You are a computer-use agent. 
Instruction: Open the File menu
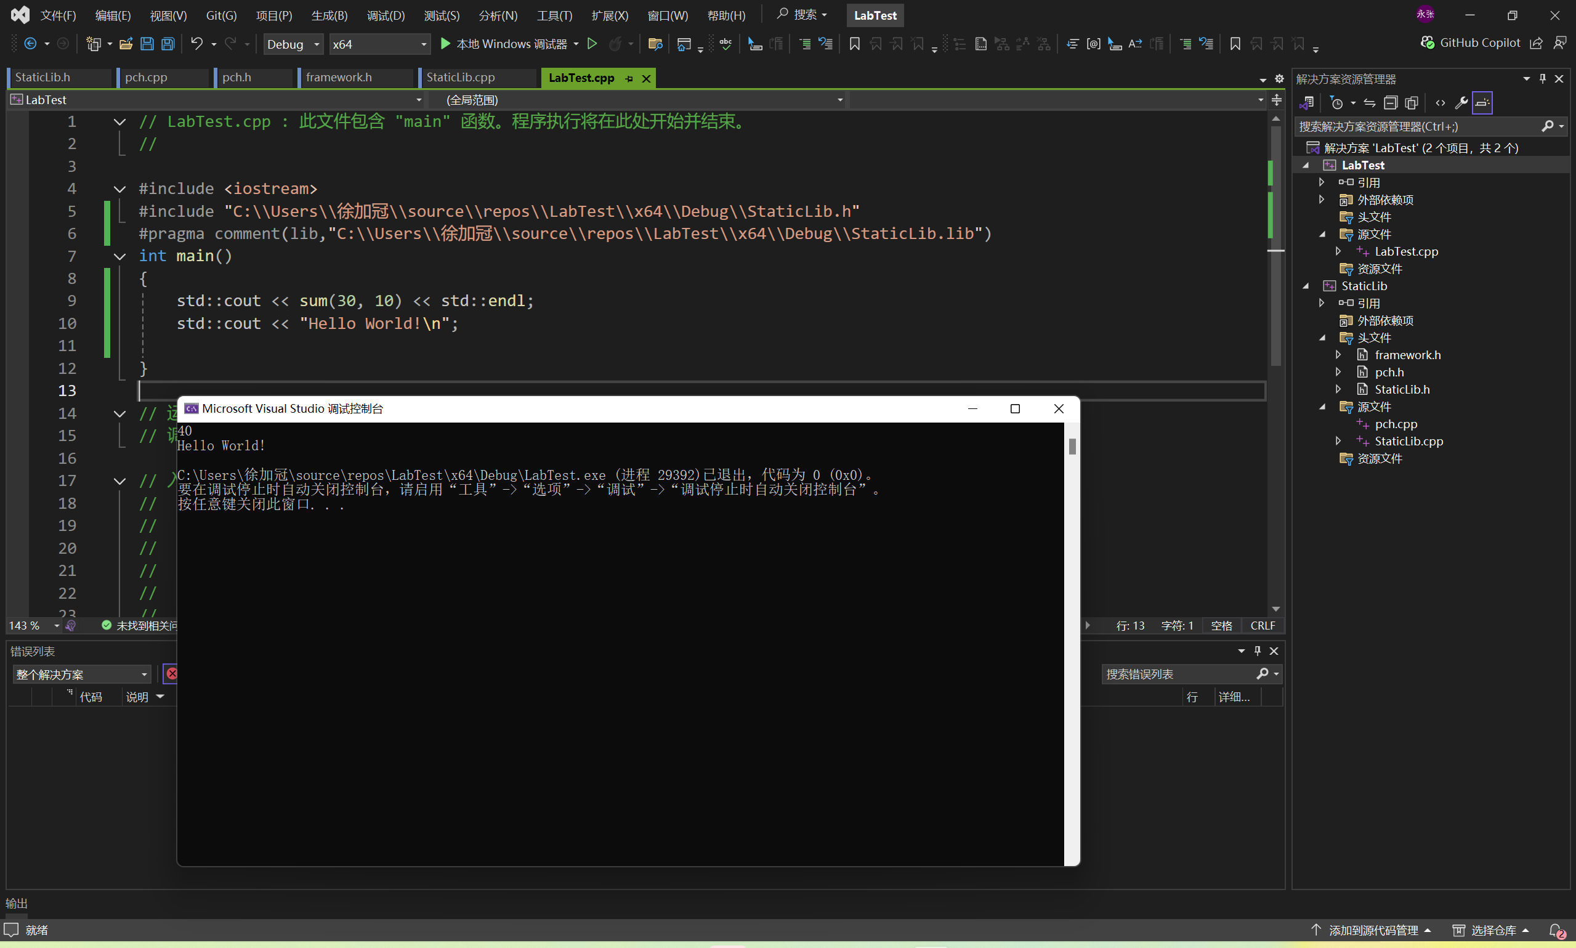(57, 15)
